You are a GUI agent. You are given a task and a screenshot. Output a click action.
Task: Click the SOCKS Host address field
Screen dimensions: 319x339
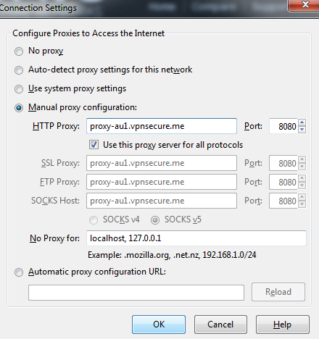(x=162, y=201)
